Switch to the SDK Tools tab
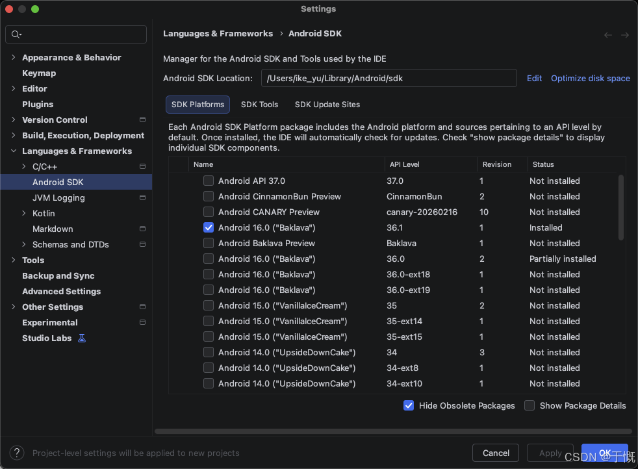 (259, 105)
